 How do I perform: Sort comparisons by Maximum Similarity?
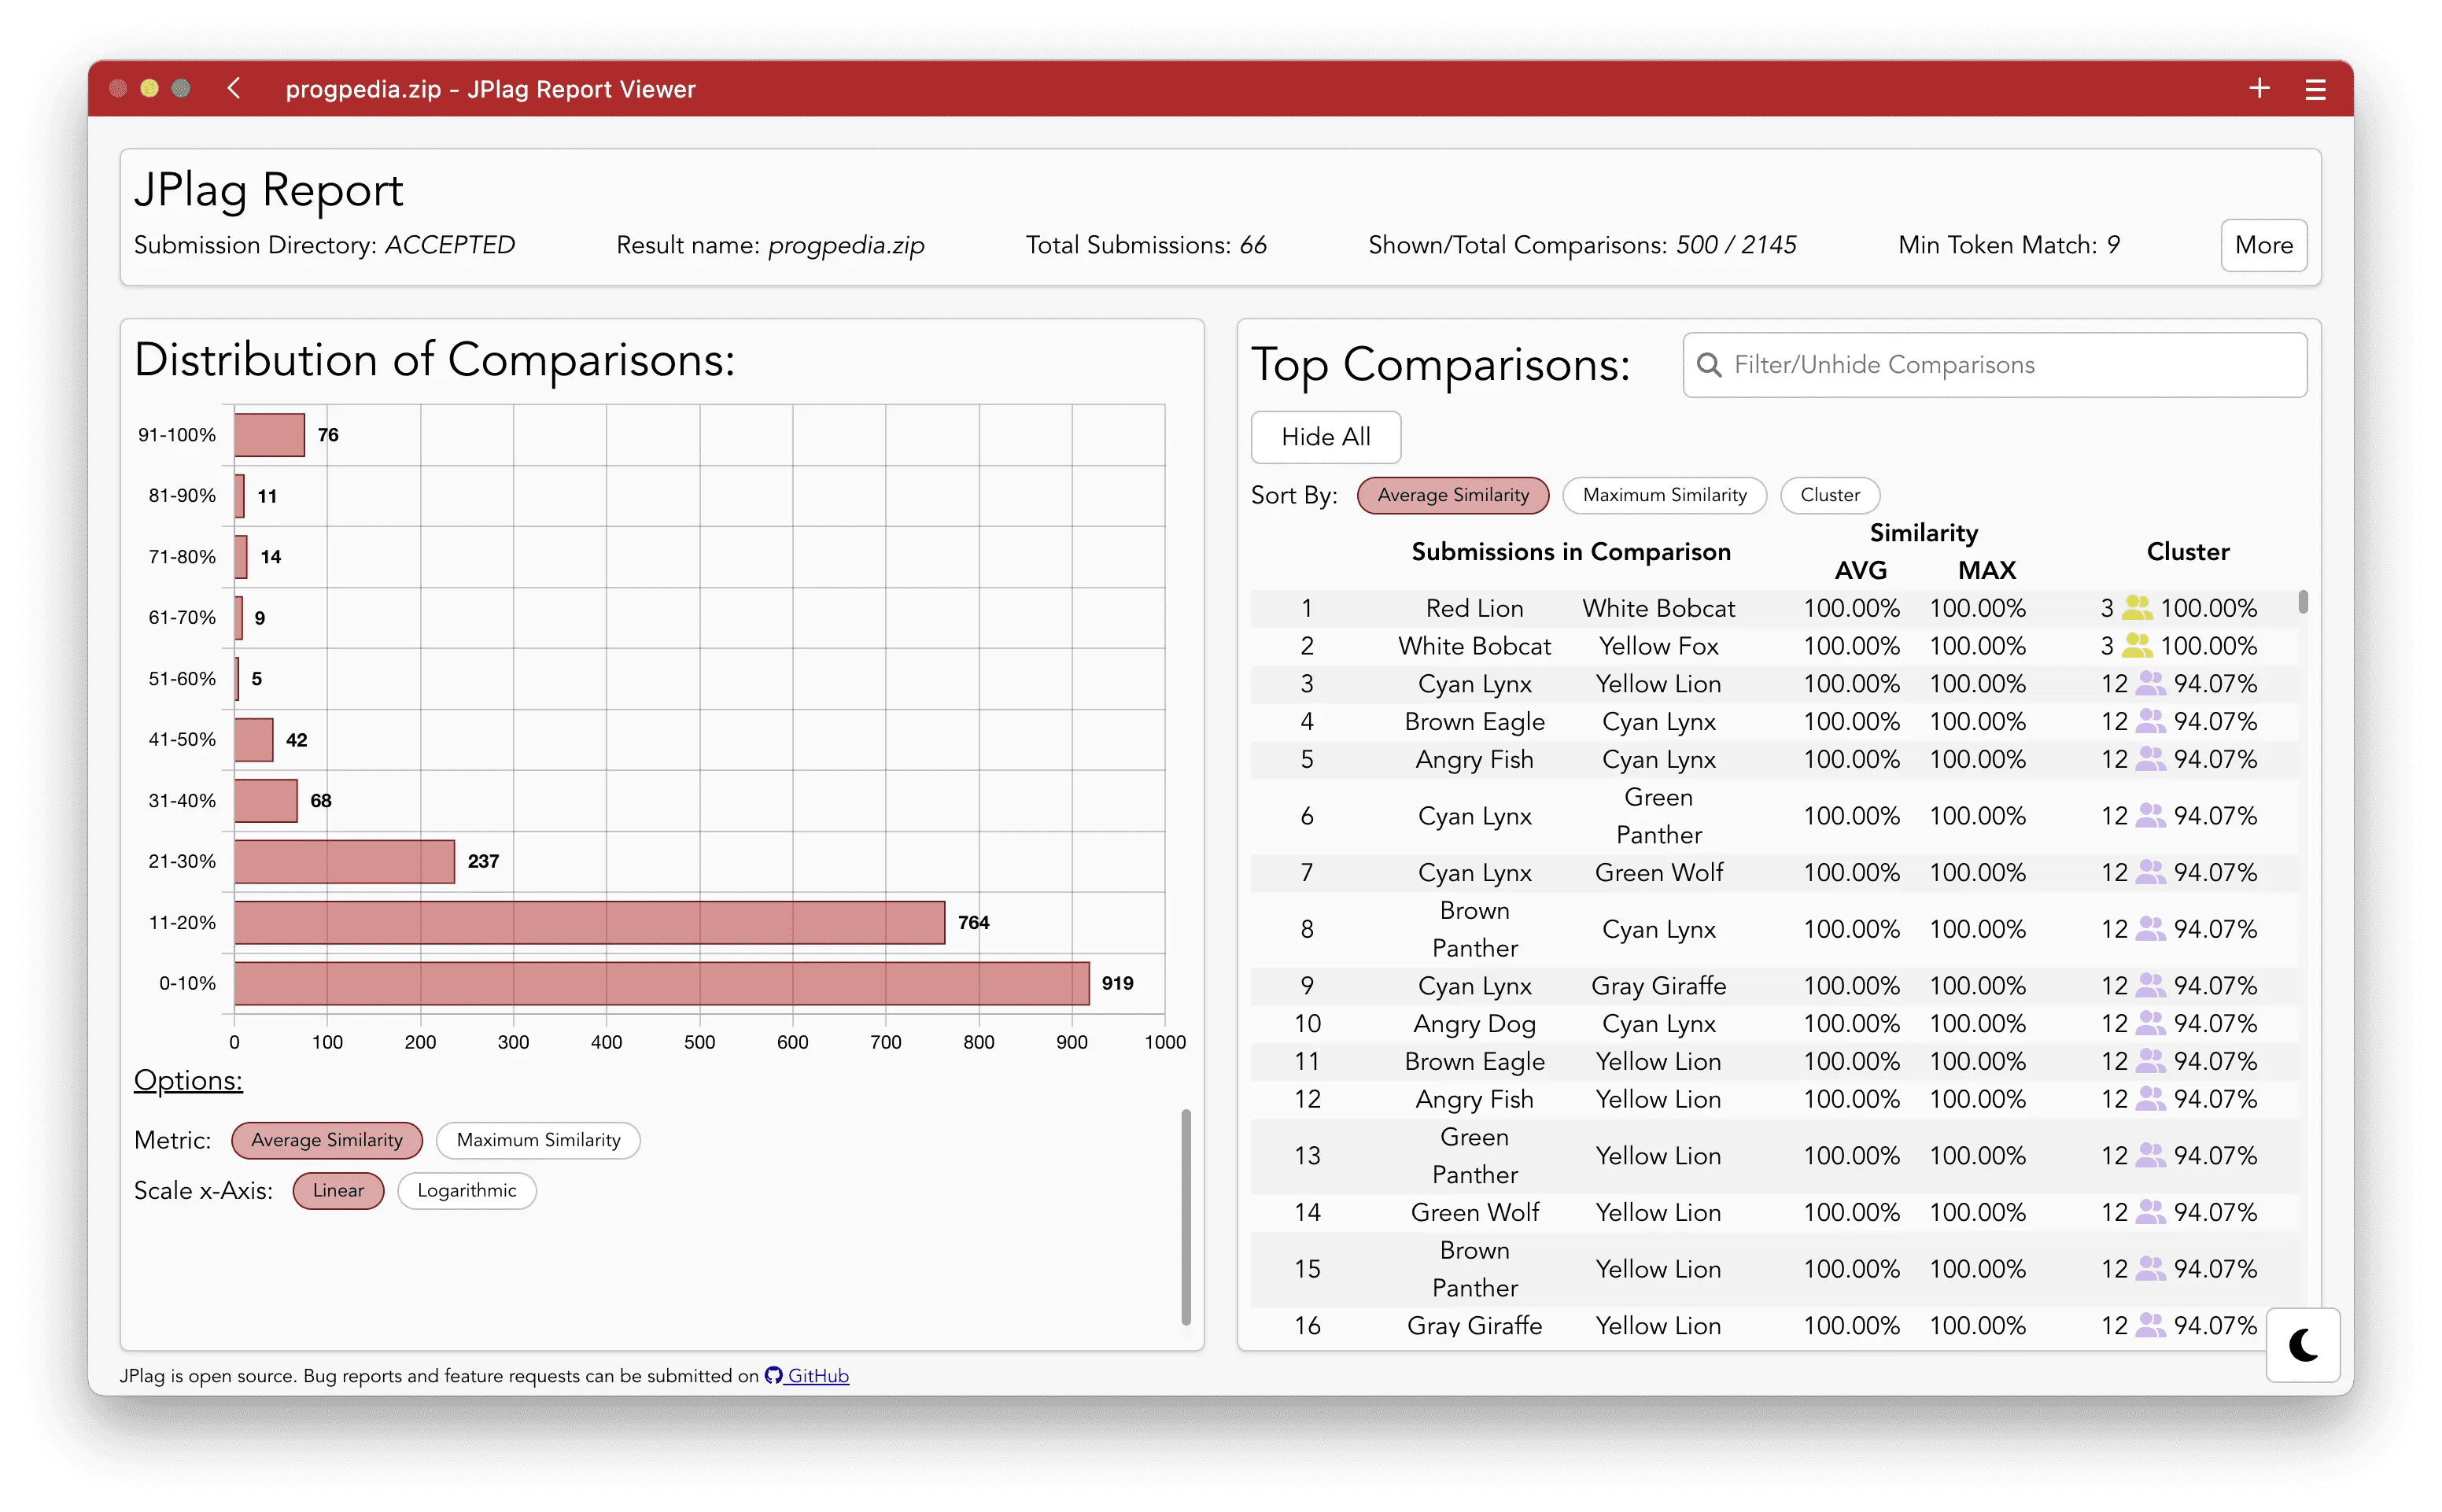pos(1664,495)
